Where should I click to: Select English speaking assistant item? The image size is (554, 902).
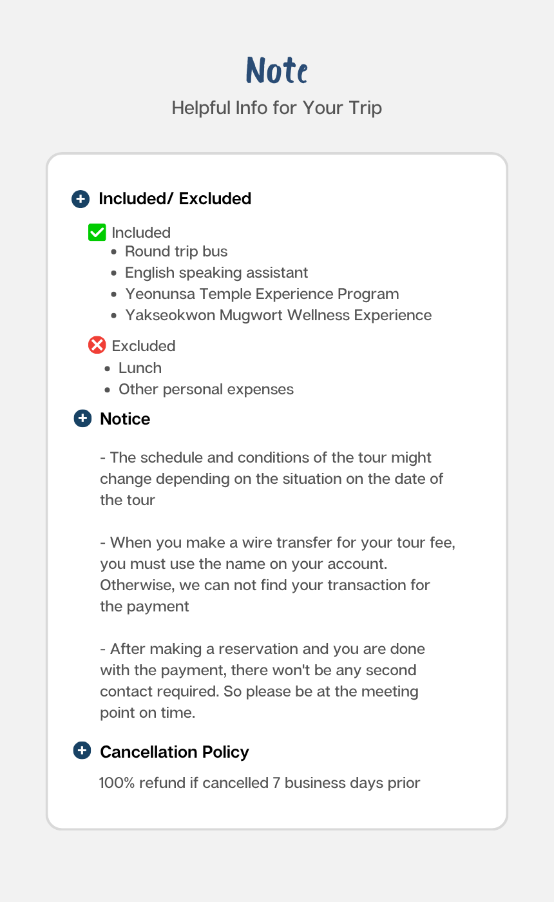click(216, 273)
